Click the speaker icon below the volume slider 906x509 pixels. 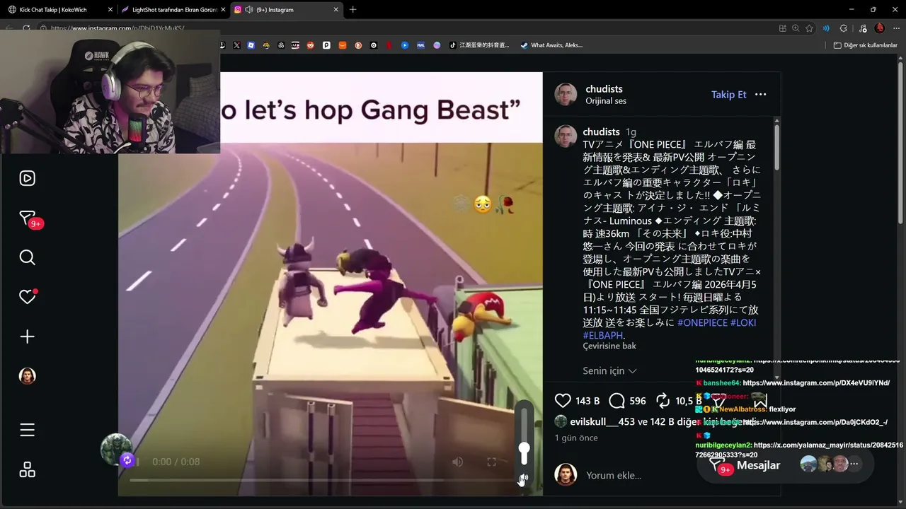coord(524,479)
